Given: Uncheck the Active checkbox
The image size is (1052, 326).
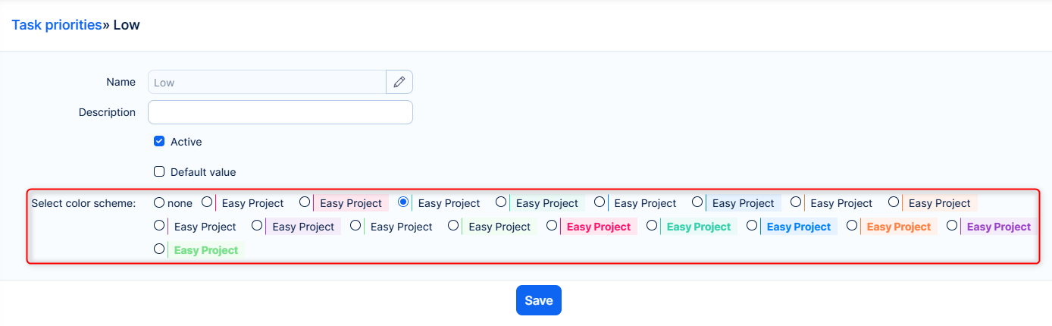Looking at the screenshot, I should (x=159, y=142).
